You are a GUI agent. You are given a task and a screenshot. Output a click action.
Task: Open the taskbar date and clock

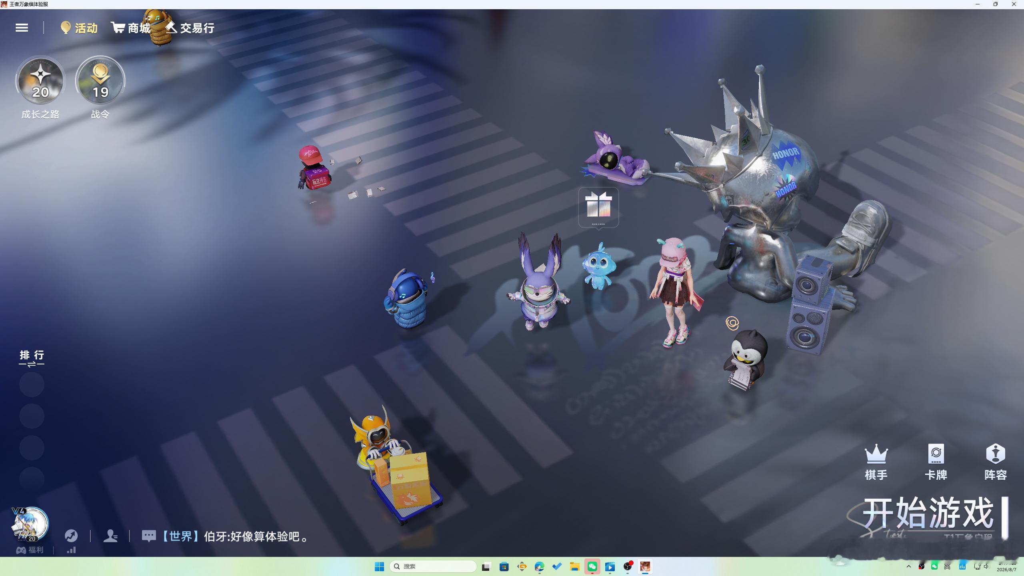pos(1006,566)
